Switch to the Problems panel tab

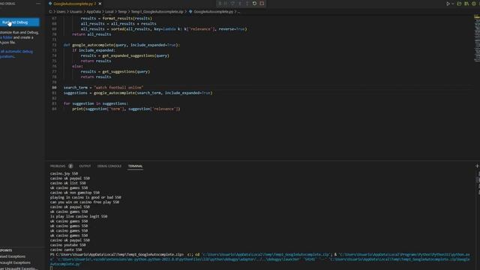coord(58,166)
